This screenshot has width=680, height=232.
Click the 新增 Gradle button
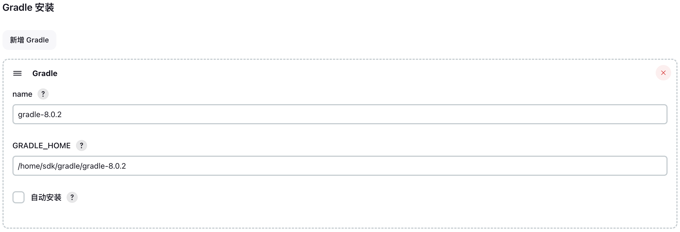29,40
